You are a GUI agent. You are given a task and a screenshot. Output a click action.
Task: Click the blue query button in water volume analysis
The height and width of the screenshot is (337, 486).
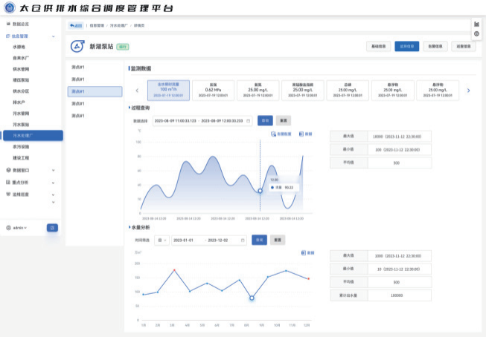tap(260, 240)
